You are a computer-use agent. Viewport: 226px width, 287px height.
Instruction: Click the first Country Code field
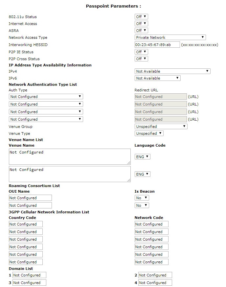click(x=26, y=224)
